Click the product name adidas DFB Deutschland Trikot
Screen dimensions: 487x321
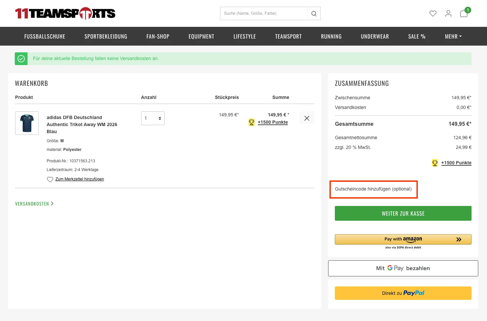pos(82,124)
